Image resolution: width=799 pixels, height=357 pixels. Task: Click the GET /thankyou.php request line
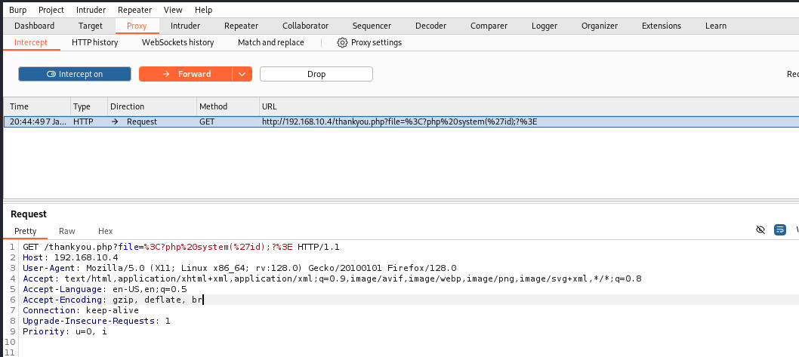pos(181,247)
